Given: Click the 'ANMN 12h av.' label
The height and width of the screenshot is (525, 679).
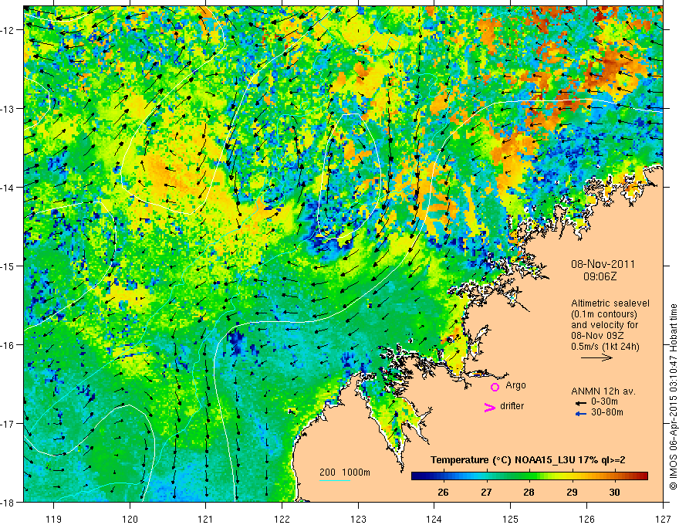Looking at the screenshot, I should click(603, 391).
